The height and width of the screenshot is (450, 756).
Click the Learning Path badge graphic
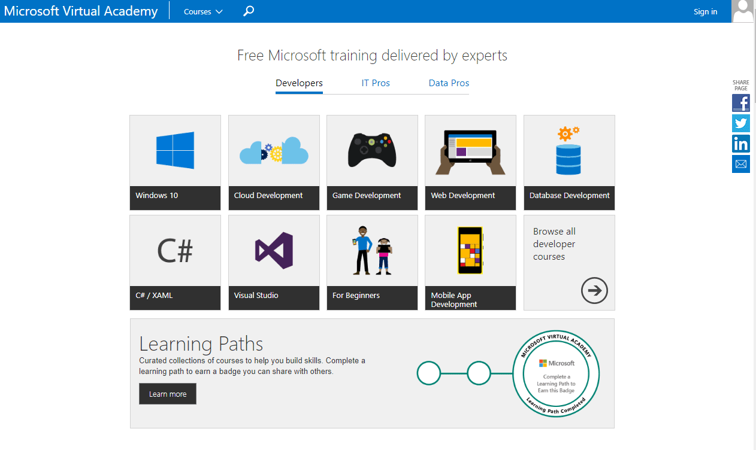tap(556, 373)
